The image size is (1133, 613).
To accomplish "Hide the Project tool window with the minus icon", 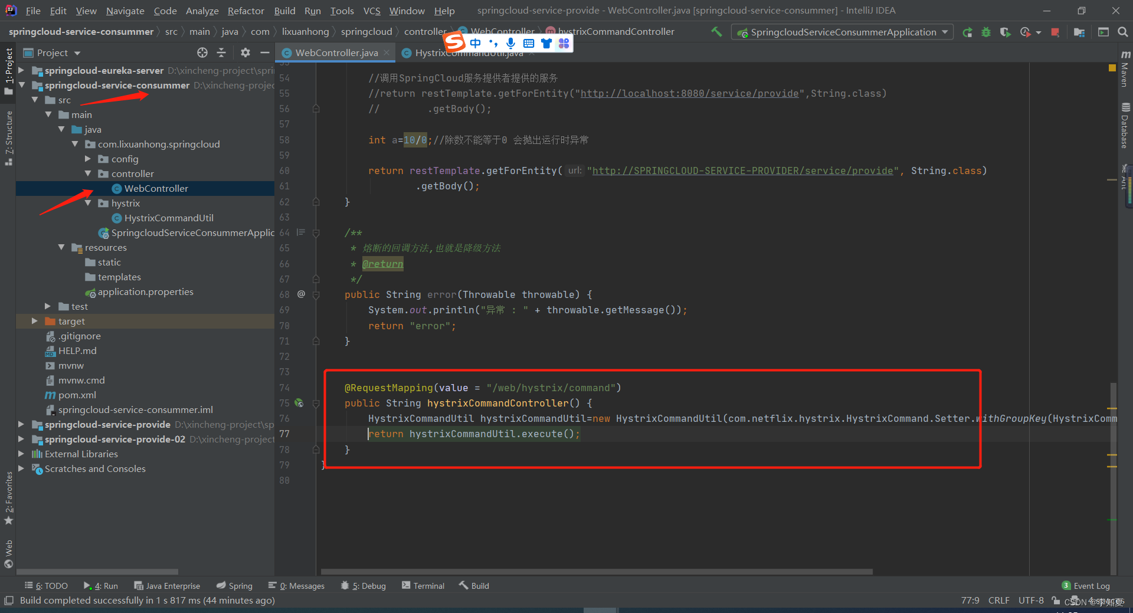I will (x=265, y=53).
